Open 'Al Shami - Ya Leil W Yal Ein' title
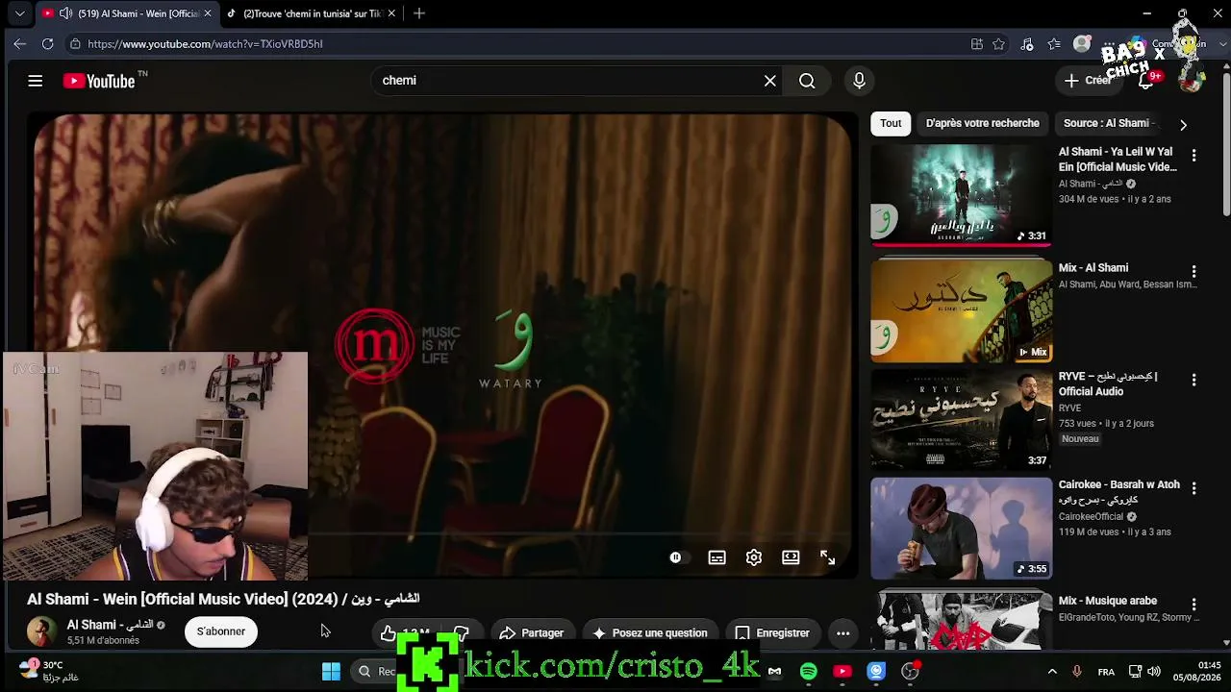Image resolution: width=1231 pixels, height=692 pixels. point(1118,160)
